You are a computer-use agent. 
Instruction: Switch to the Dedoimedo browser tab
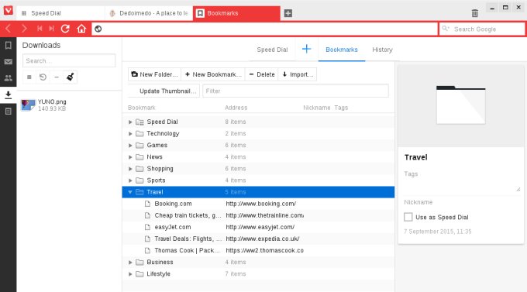(x=149, y=13)
